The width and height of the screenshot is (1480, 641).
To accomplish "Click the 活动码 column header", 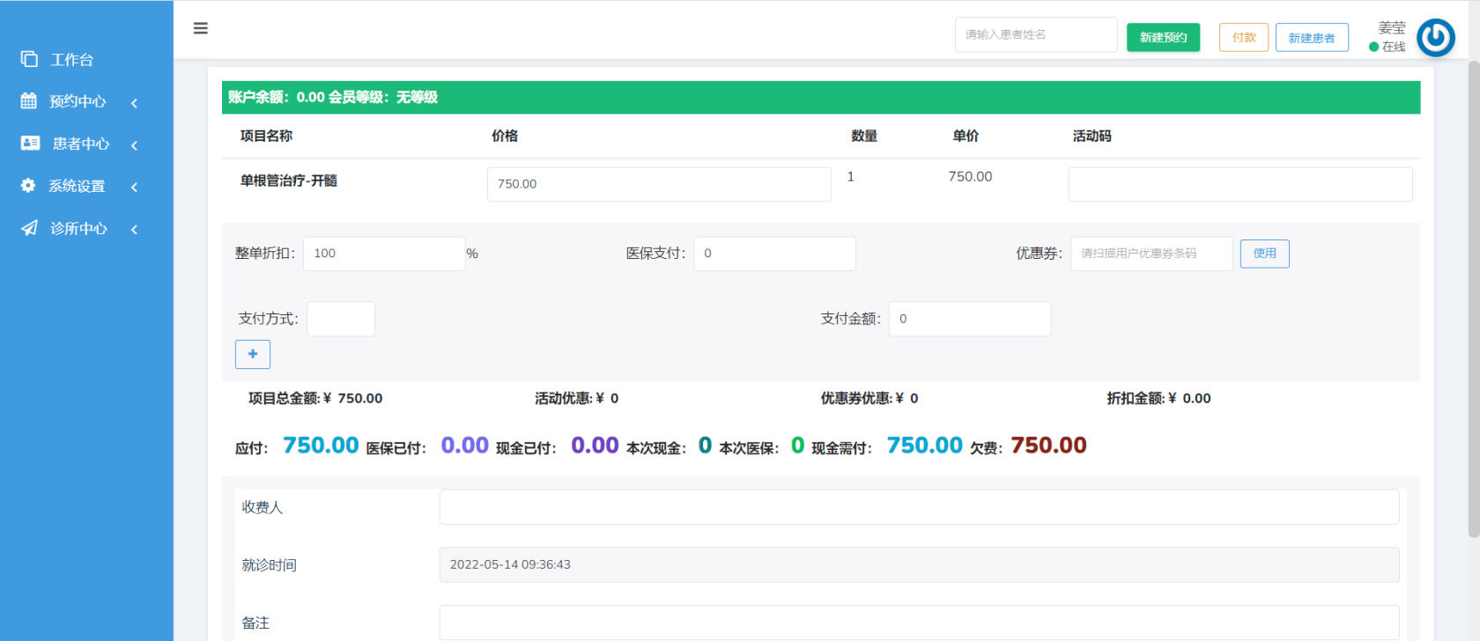I will (1092, 136).
